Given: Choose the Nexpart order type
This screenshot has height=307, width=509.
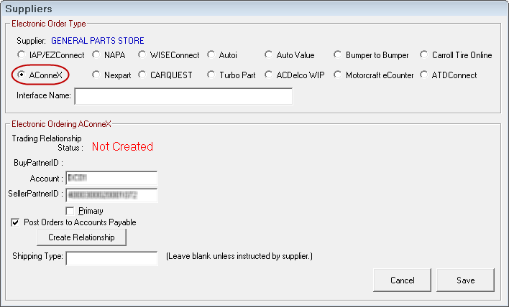Looking at the screenshot, I should coord(97,75).
